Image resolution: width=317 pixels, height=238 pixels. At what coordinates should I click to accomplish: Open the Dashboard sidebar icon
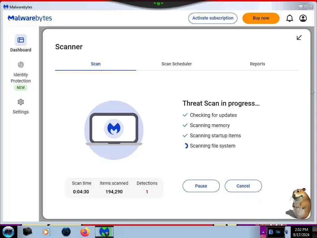[x=21, y=40]
